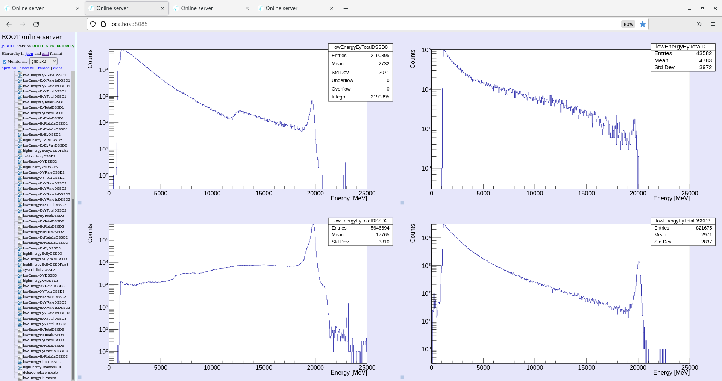Click the shield icon in the address bar

point(93,24)
